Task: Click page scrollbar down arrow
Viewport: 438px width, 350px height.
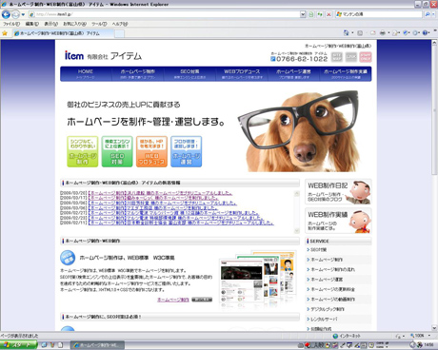Action: tap(434, 328)
